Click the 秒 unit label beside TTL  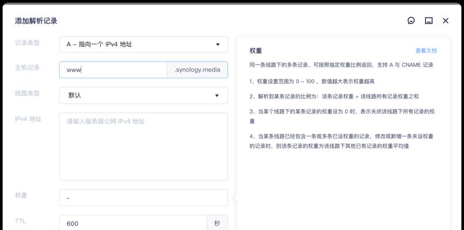[217, 223]
